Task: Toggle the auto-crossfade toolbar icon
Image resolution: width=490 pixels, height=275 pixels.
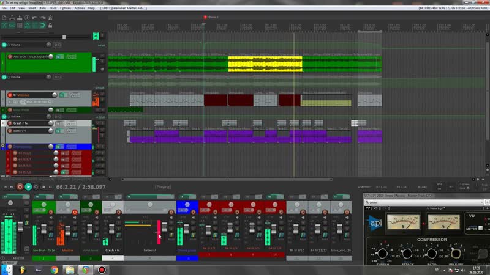Action: point(4,26)
